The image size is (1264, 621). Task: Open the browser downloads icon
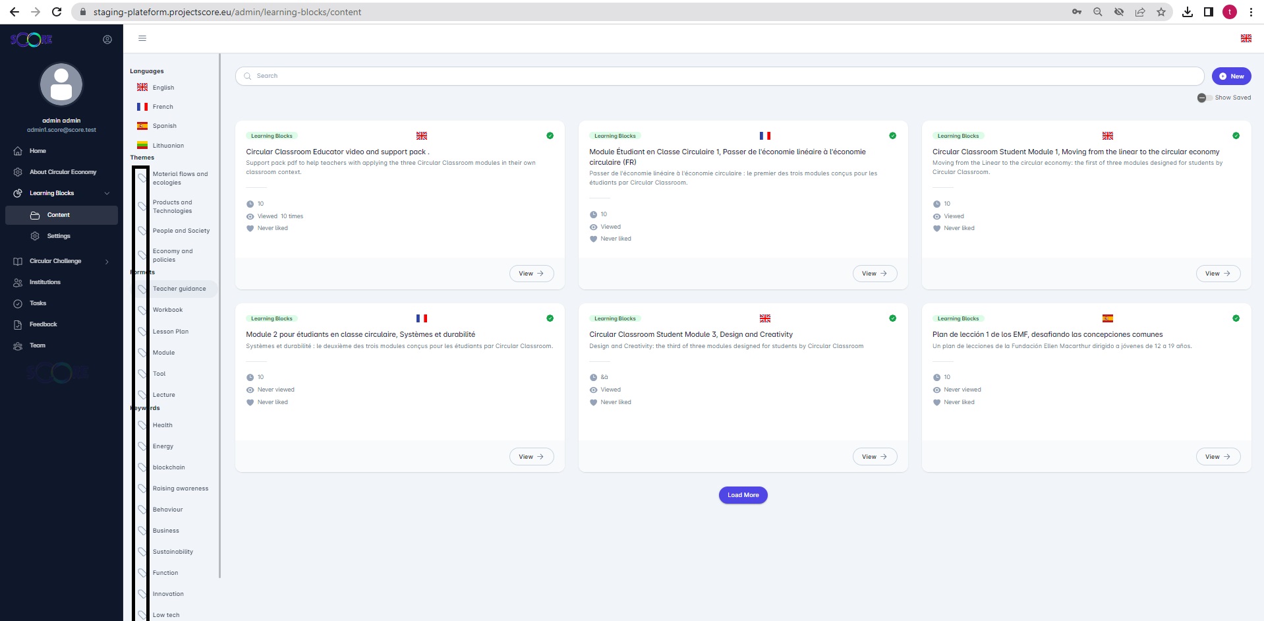1187,12
